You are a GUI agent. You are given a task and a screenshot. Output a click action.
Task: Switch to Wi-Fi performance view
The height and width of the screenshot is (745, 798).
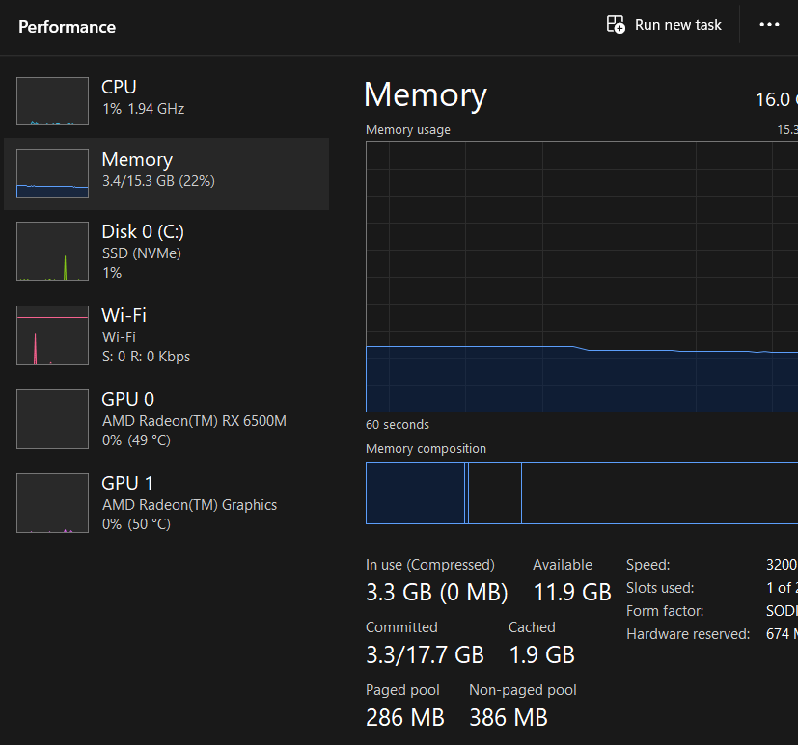pyautogui.click(x=166, y=334)
